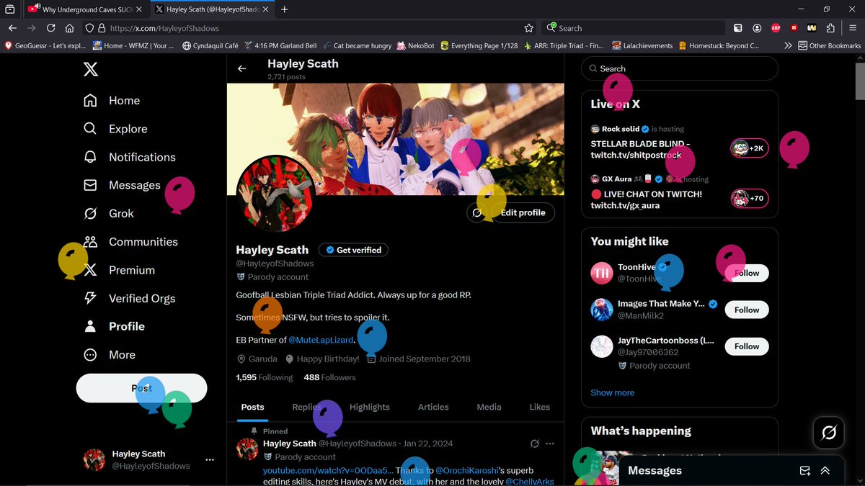
Task: Switch to the Media tab
Action: (489, 407)
